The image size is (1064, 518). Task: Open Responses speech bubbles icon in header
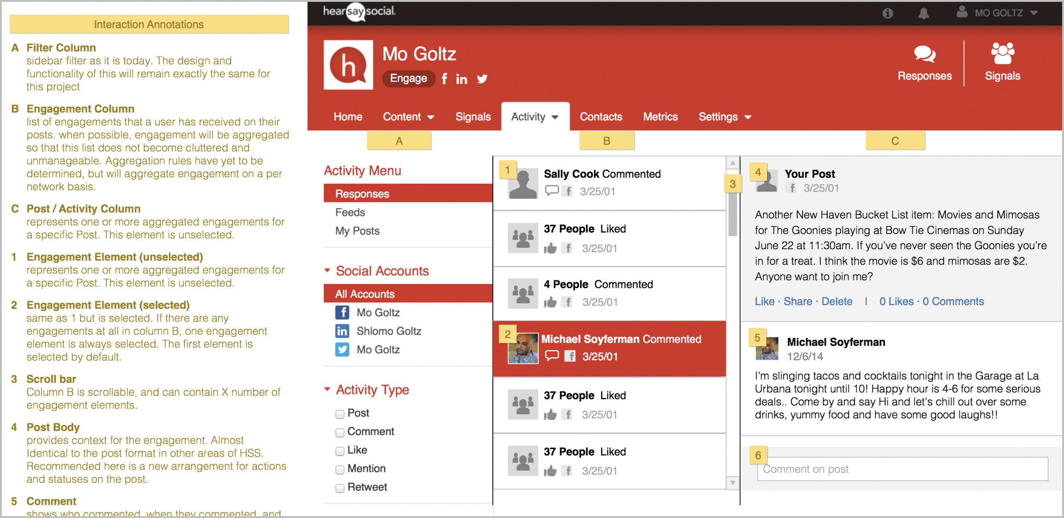924,54
